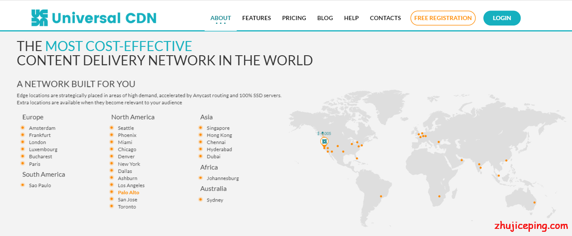Click the orange bullet beside Toronto
Viewport: 572px width, 236px height.
click(112, 206)
